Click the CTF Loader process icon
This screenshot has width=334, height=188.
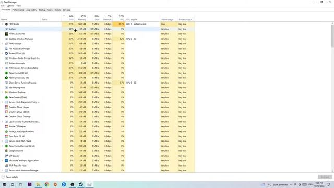point(6,156)
